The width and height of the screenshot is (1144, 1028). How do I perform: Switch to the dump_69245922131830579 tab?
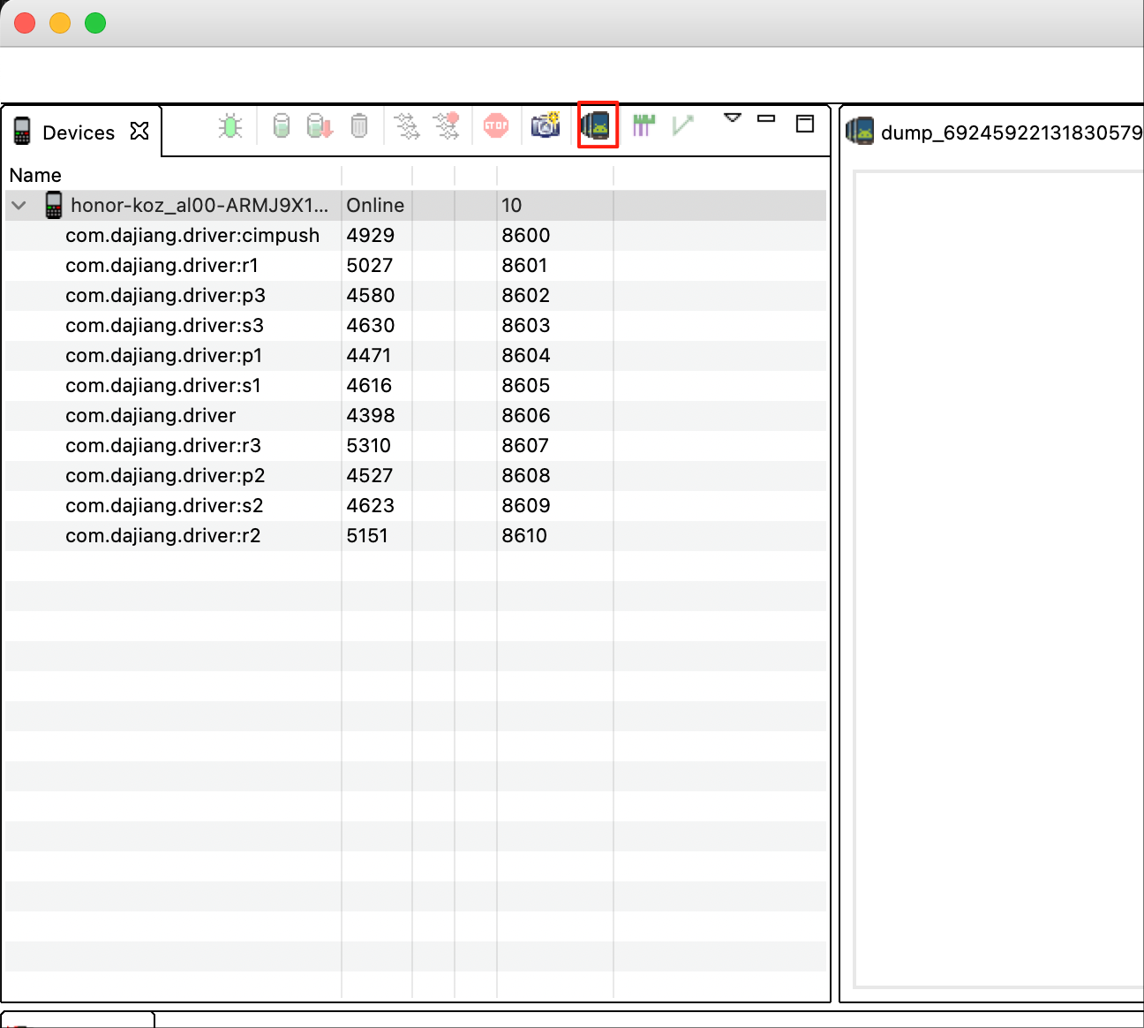pyautogui.click(x=1012, y=132)
